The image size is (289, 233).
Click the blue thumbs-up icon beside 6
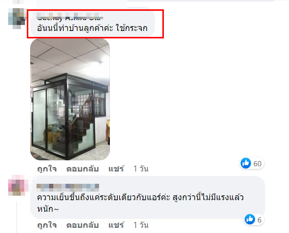pos(250,219)
